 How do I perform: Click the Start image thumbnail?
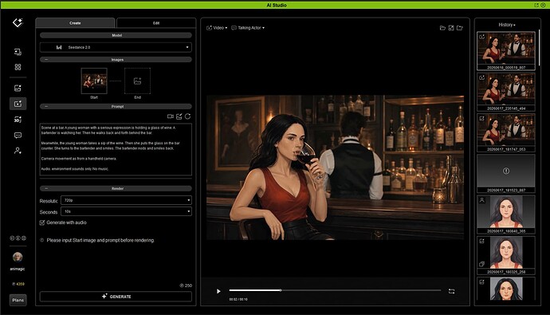94,81
